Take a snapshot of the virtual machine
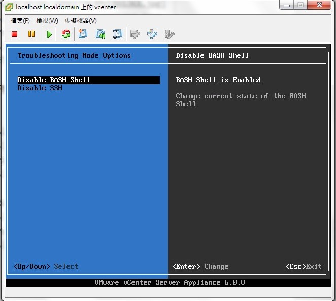This screenshot has height=301, width=336. click(x=83, y=34)
